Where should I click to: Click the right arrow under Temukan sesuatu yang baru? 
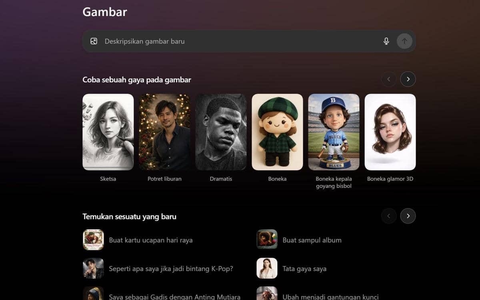(x=408, y=216)
